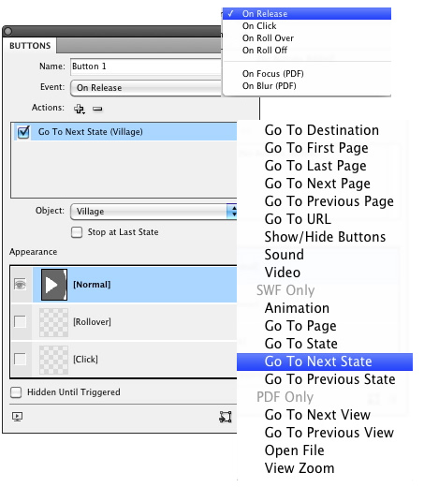The height and width of the screenshot is (487, 424).
Task: Select the Normal state play thumbnail
Action: [x=54, y=285]
